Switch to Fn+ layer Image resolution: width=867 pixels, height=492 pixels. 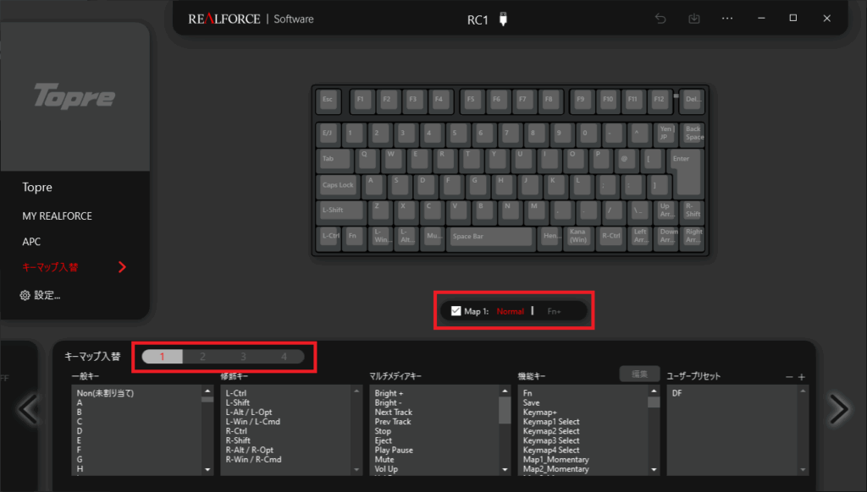[555, 311]
